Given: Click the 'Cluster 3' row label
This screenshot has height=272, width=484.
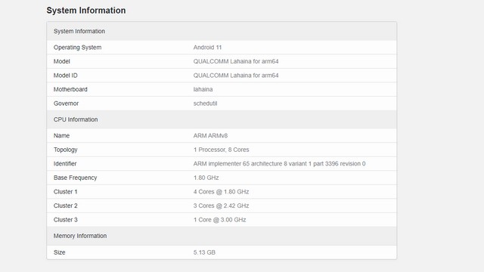Looking at the screenshot, I should tap(66, 220).
